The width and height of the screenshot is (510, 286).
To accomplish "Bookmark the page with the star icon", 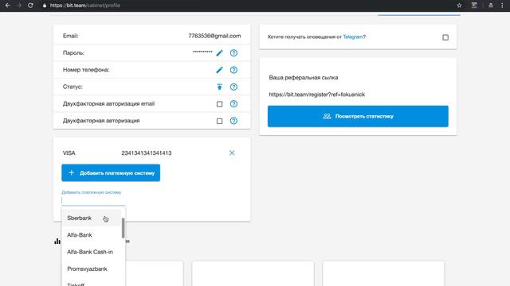I will tap(459, 6).
